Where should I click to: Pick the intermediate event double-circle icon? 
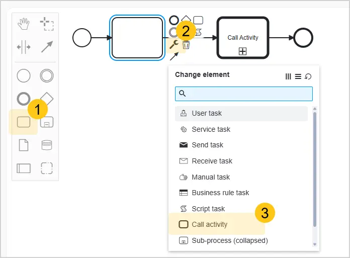tap(47, 75)
